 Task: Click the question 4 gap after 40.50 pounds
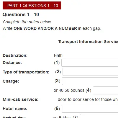(x=106, y=90)
